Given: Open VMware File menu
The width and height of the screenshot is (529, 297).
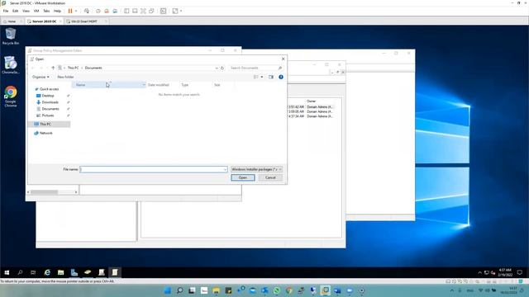Looking at the screenshot, I should point(6,11).
